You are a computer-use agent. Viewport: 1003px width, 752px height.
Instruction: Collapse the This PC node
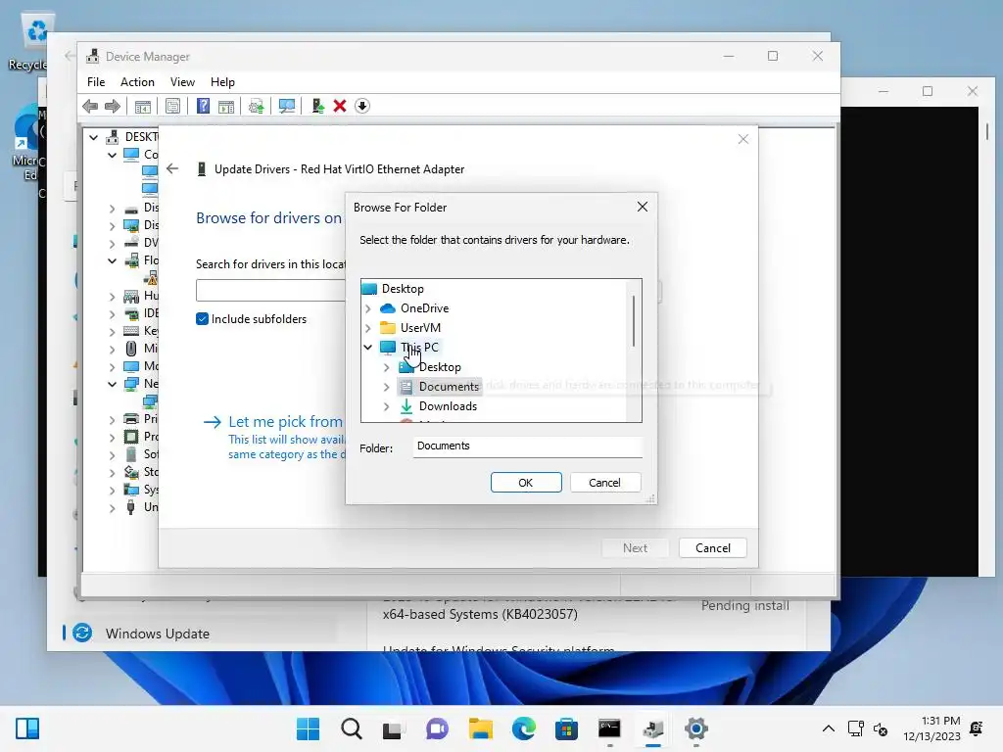click(368, 348)
